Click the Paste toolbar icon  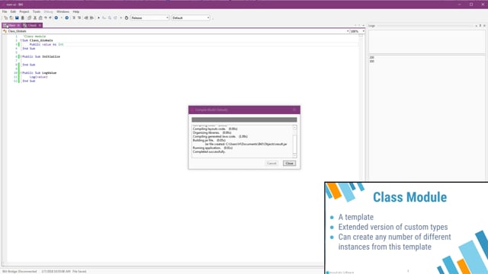click(40, 18)
